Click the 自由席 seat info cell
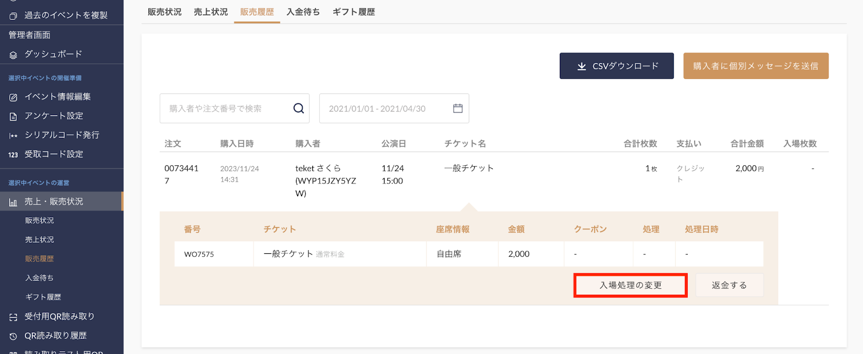Viewport: 863px width, 354px height. click(x=449, y=254)
